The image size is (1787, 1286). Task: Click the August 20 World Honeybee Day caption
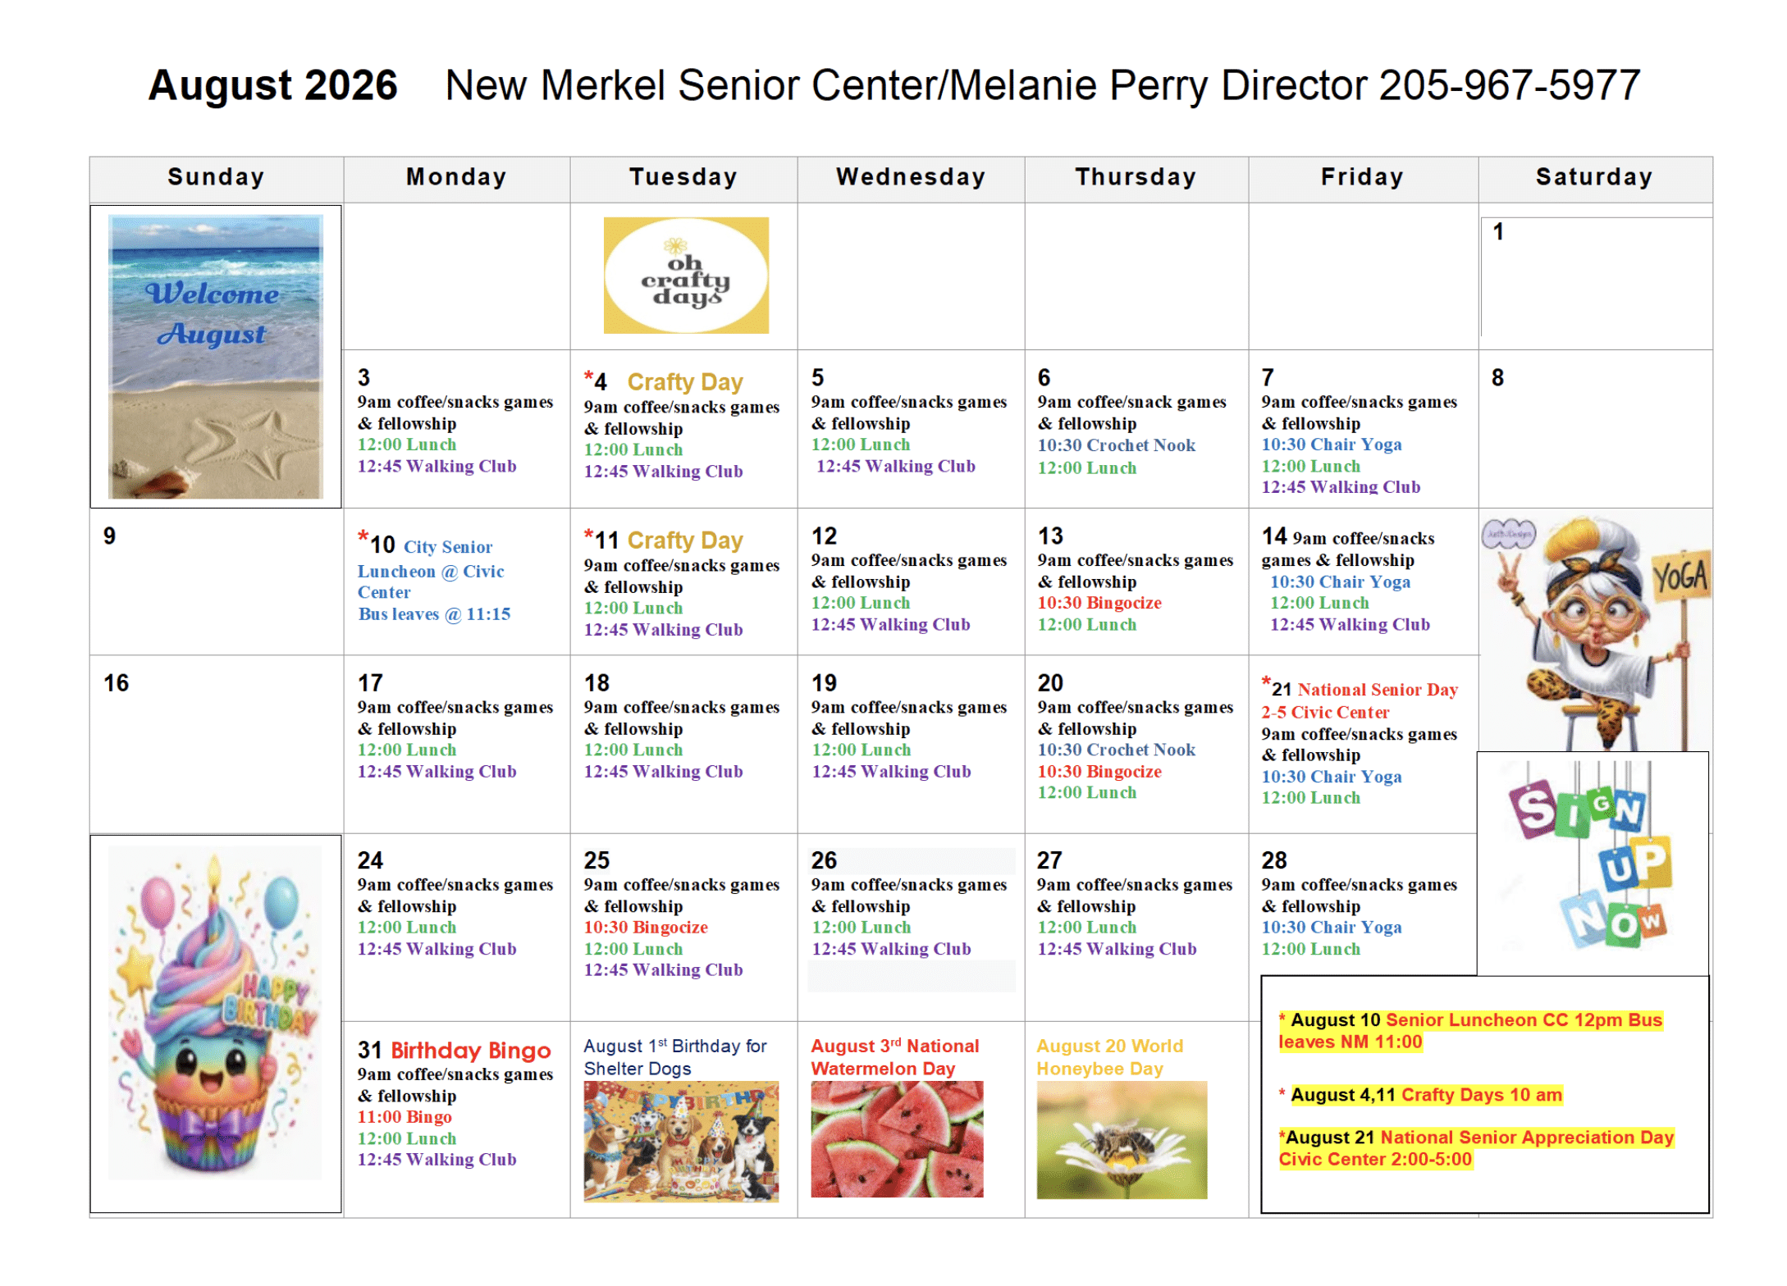coord(1109,1057)
